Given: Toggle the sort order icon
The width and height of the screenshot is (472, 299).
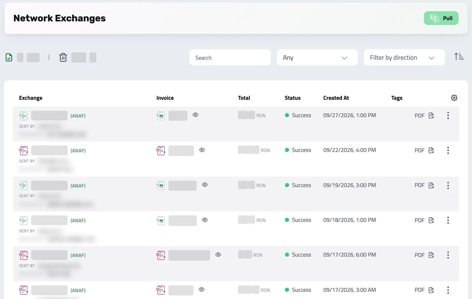Looking at the screenshot, I should point(459,56).
